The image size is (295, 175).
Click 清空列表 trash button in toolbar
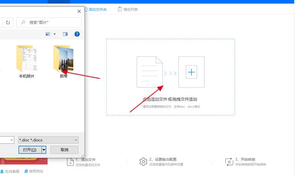128,9
